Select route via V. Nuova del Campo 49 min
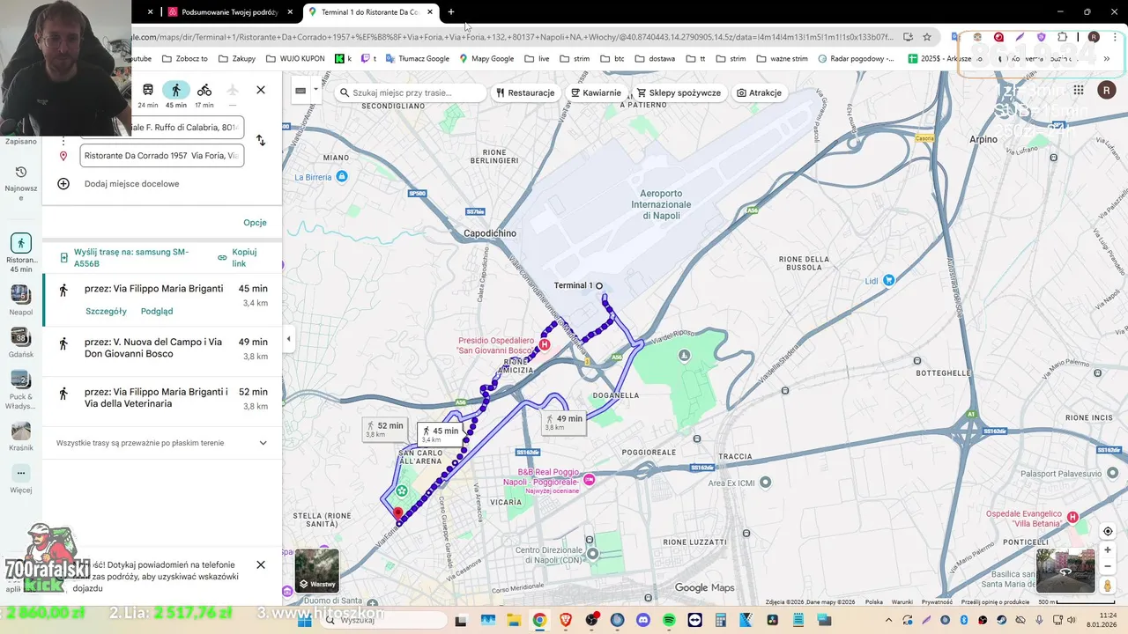This screenshot has width=1128, height=634. click(162, 350)
